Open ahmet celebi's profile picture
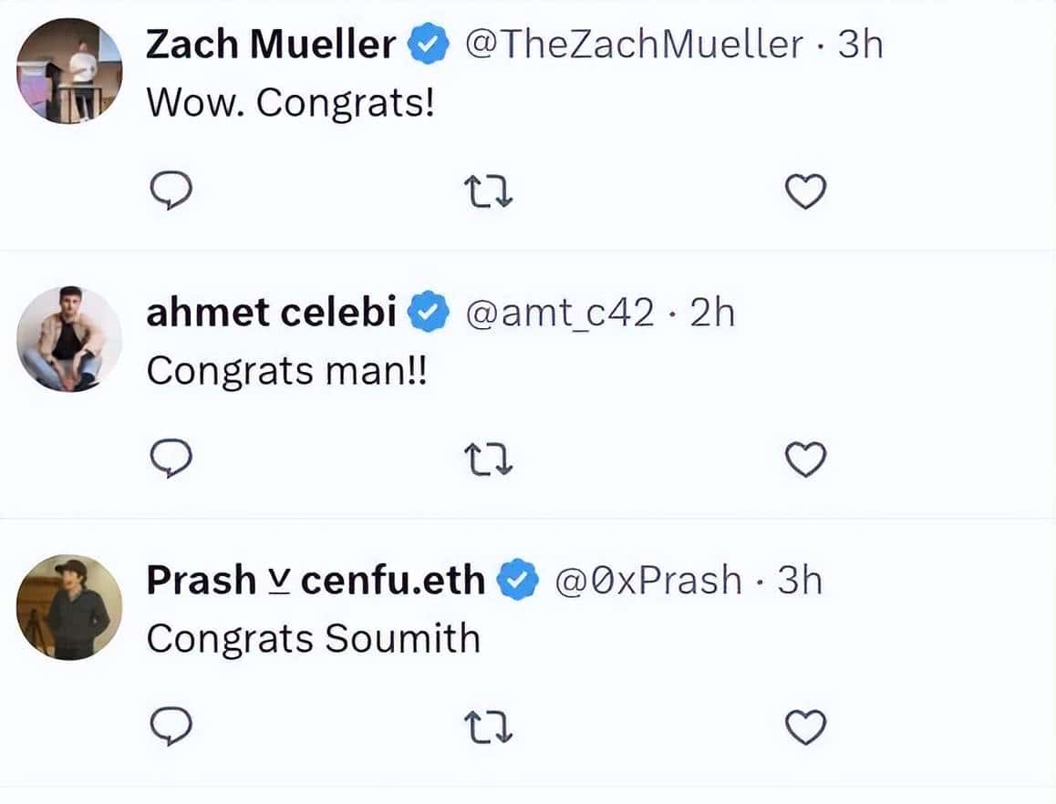This screenshot has width=1056, height=804. click(70, 339)
